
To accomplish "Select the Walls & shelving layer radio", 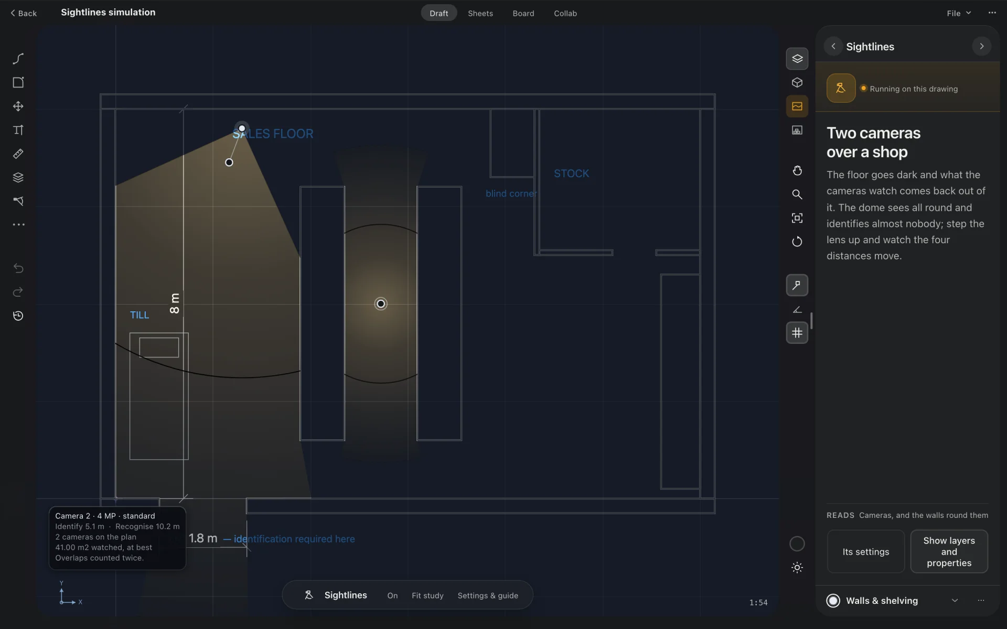I will (x=833, y=601).
